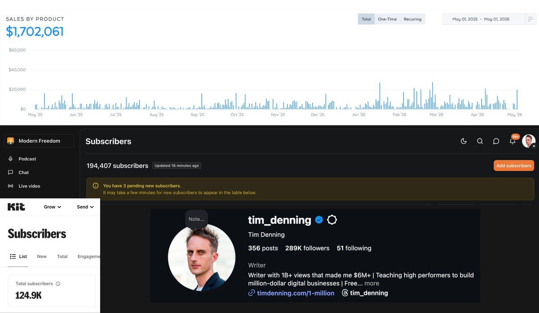This screenshot has width=539, height=313.
Task: Click the link icon beside timdenning.com/1-million
Action: [252, 293]
